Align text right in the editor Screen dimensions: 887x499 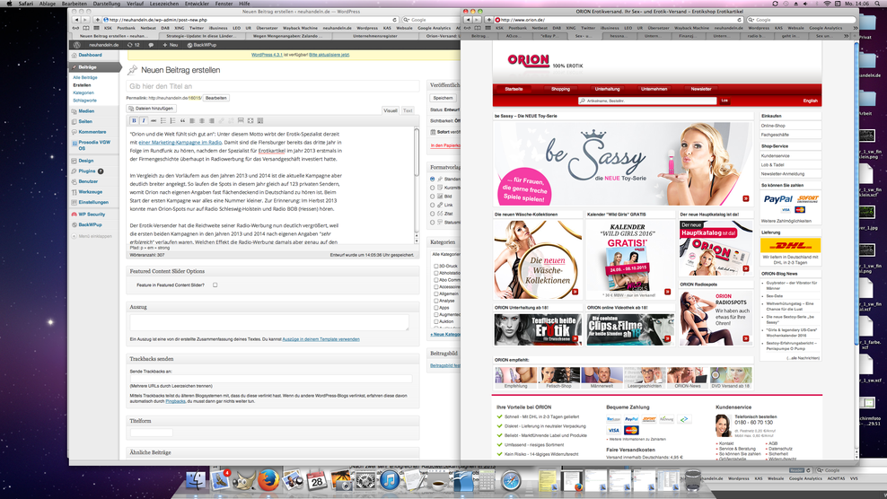[x=212, y=120]
